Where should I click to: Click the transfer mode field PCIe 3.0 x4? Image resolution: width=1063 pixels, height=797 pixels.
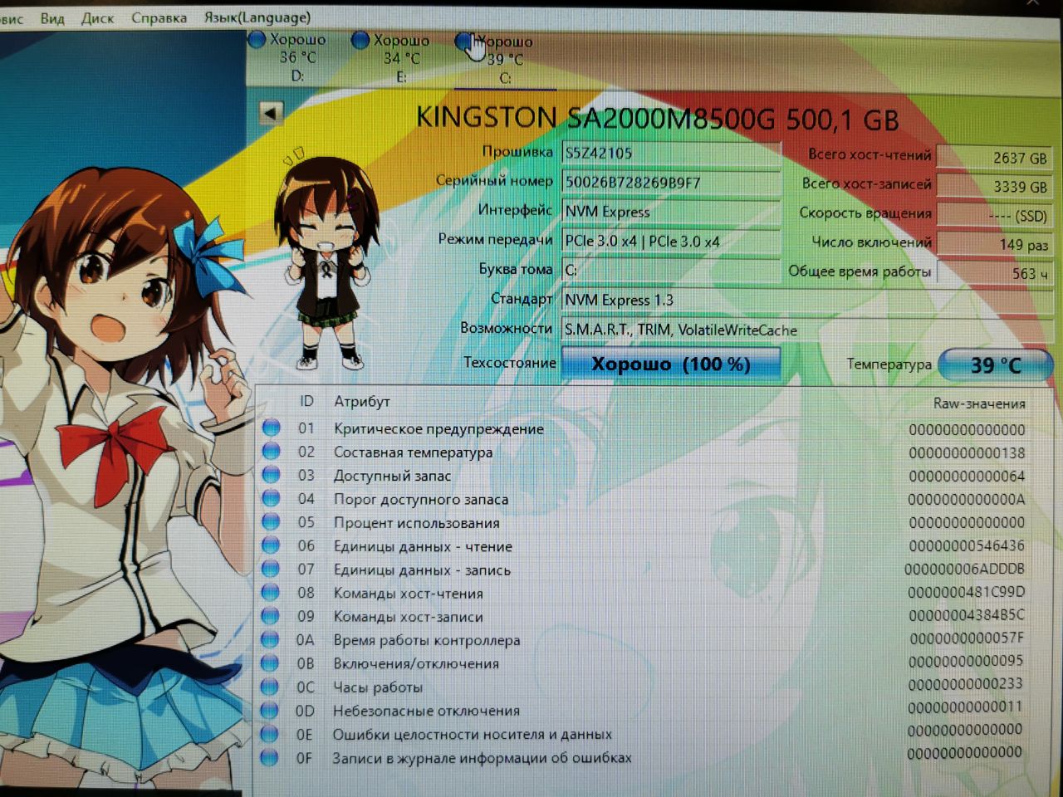[671, 241]
